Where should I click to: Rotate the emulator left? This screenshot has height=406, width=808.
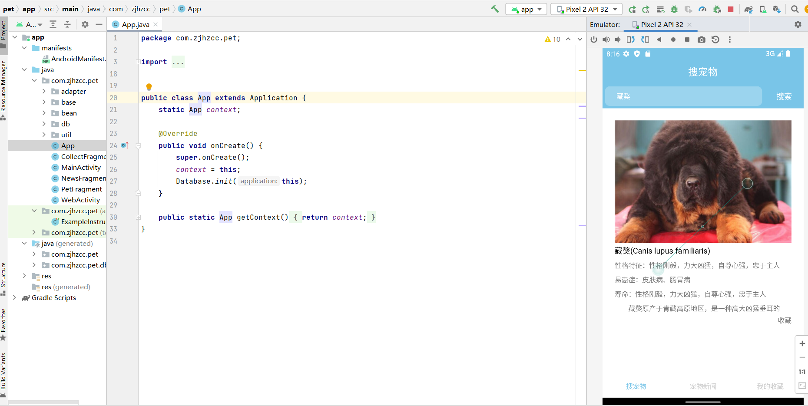point(631,40)
